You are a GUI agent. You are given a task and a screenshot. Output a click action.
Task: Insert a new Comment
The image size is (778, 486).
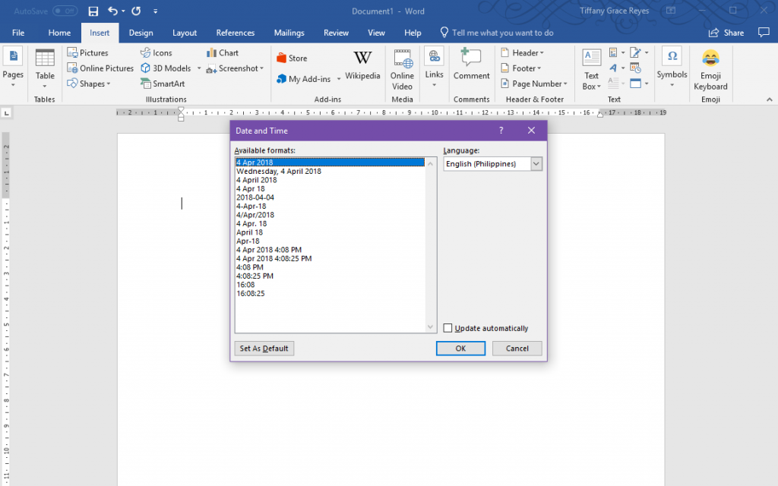(x=471, y=68)
